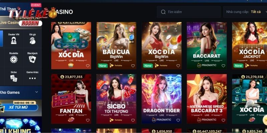This screenshot has height=133, width=267.
Task: Switch to the Live Casino tab
Action: [10, 22]
